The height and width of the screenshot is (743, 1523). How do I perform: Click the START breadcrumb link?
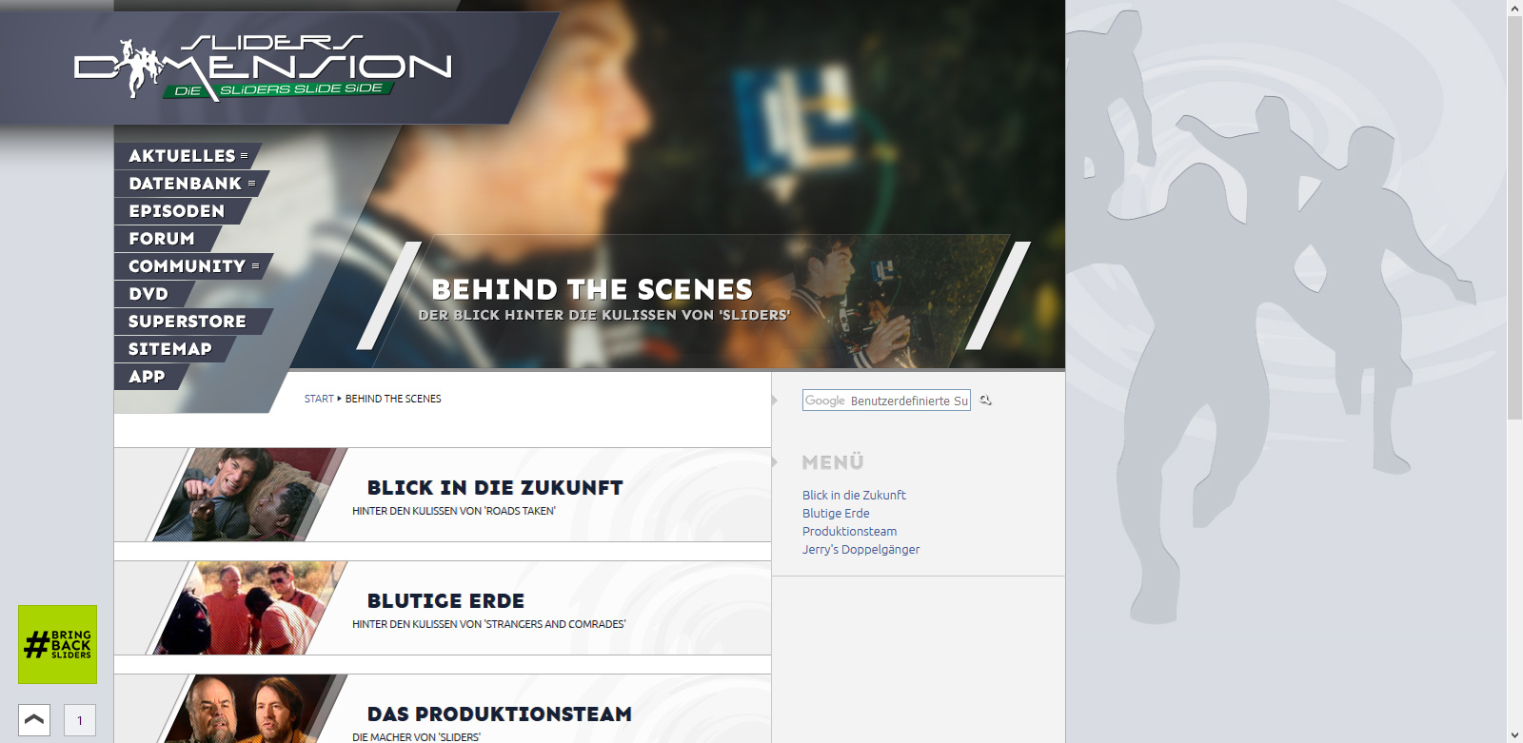pos(319,399)
